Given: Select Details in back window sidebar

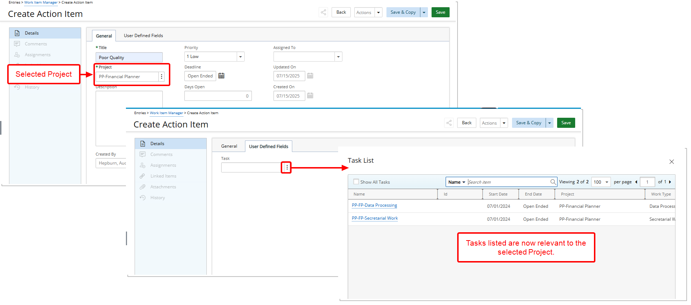Looking at the screenshot, I should (x=45, y=33).
